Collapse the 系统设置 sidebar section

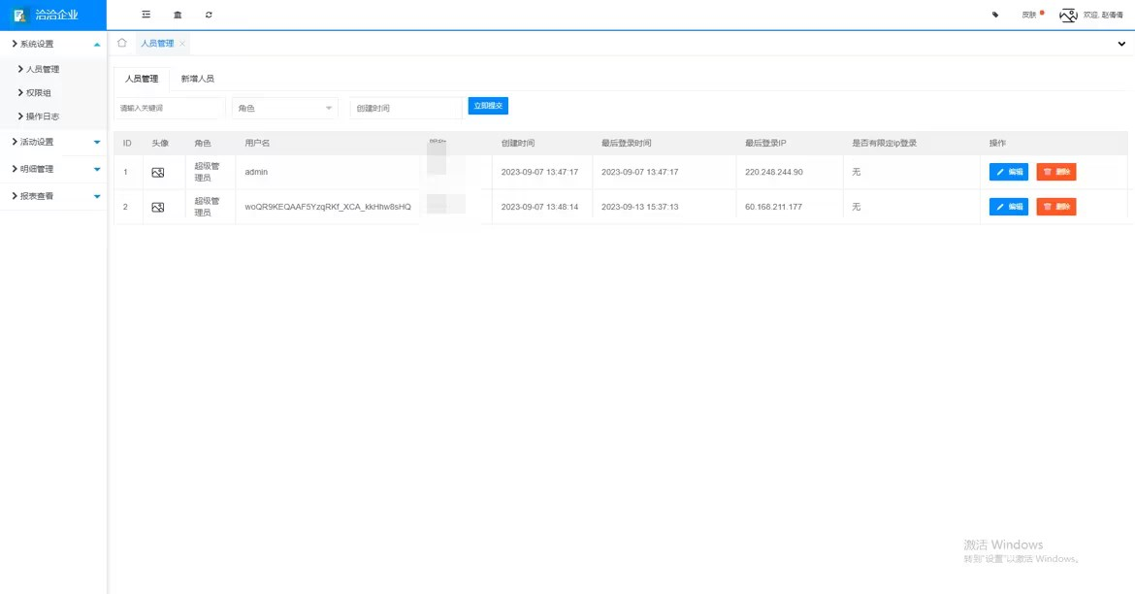(53, 44)
